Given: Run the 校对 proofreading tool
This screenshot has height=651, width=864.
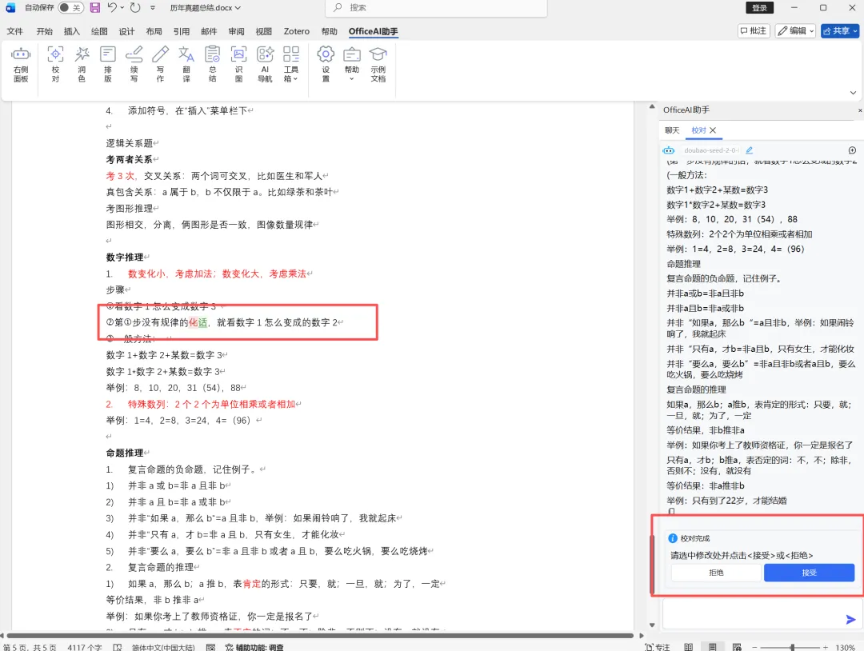Looking at the screenshot, I should (x=55, y=64).
